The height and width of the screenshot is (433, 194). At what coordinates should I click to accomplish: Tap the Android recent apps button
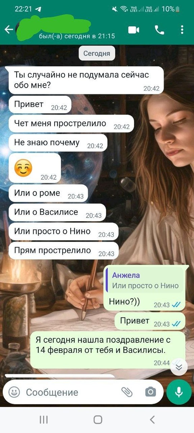(x=43, y=419)
